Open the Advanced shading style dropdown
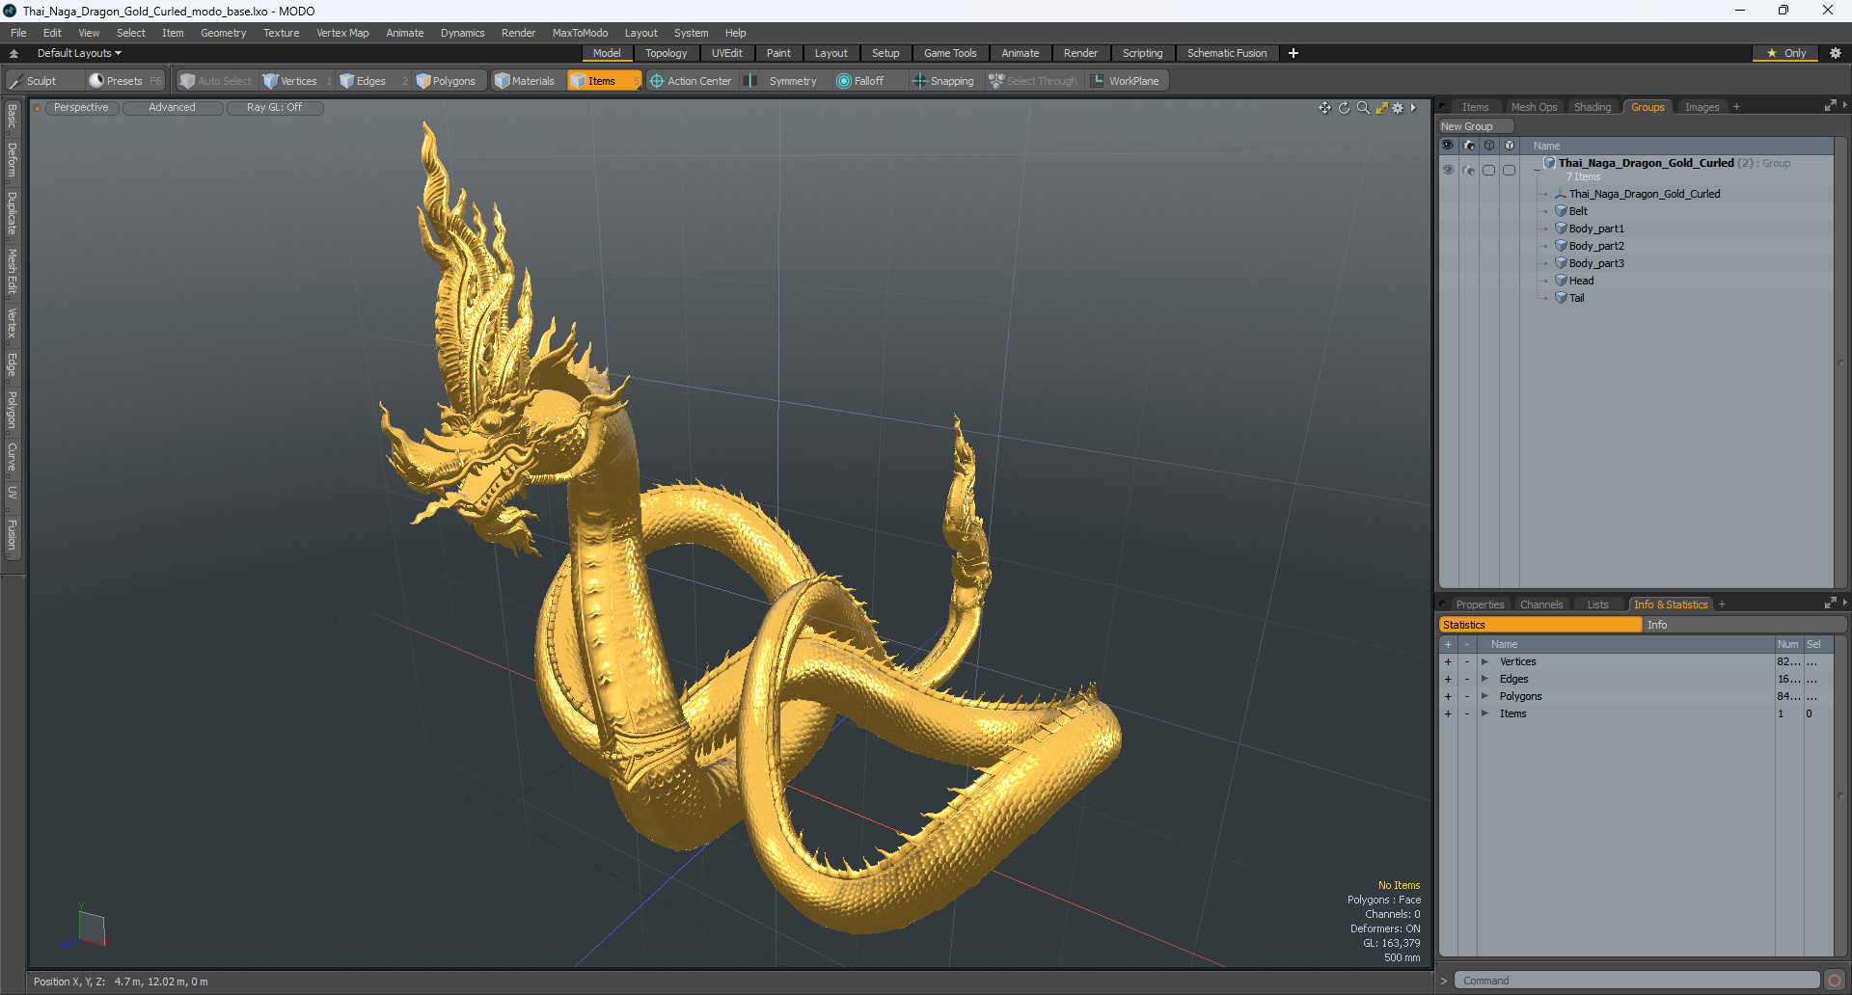This screenshot has width=1852, height=995. [172, 108]
